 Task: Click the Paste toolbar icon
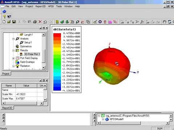tap(29, 22)
